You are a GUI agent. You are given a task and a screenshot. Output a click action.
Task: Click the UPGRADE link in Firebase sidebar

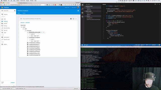pos(13,82)
